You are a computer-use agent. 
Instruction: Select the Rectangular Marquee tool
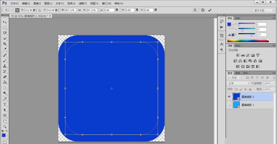click(x=5, y=28)
